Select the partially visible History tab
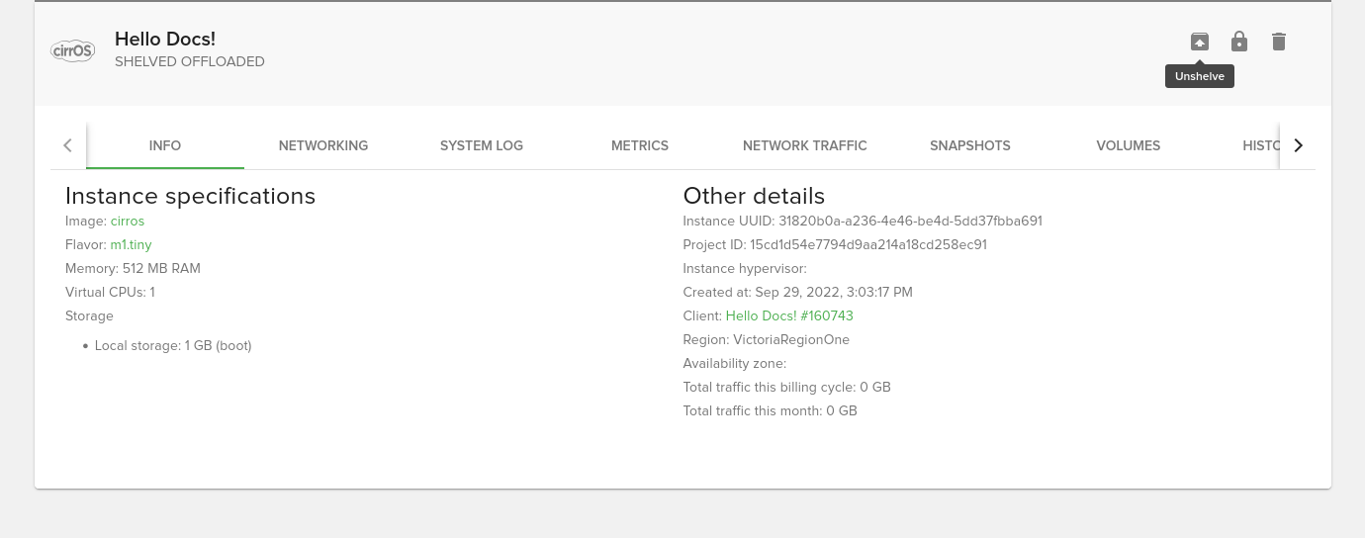This screenshot has width=1365, height=538. [1259, 145]
